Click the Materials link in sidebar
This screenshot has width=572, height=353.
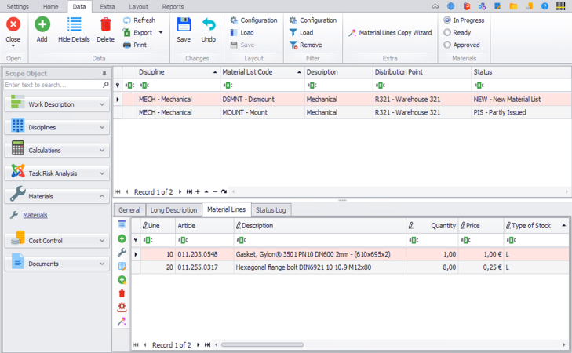point(35,215)
